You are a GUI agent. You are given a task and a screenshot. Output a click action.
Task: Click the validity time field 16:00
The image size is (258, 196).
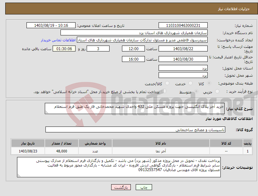pos(133,59)
